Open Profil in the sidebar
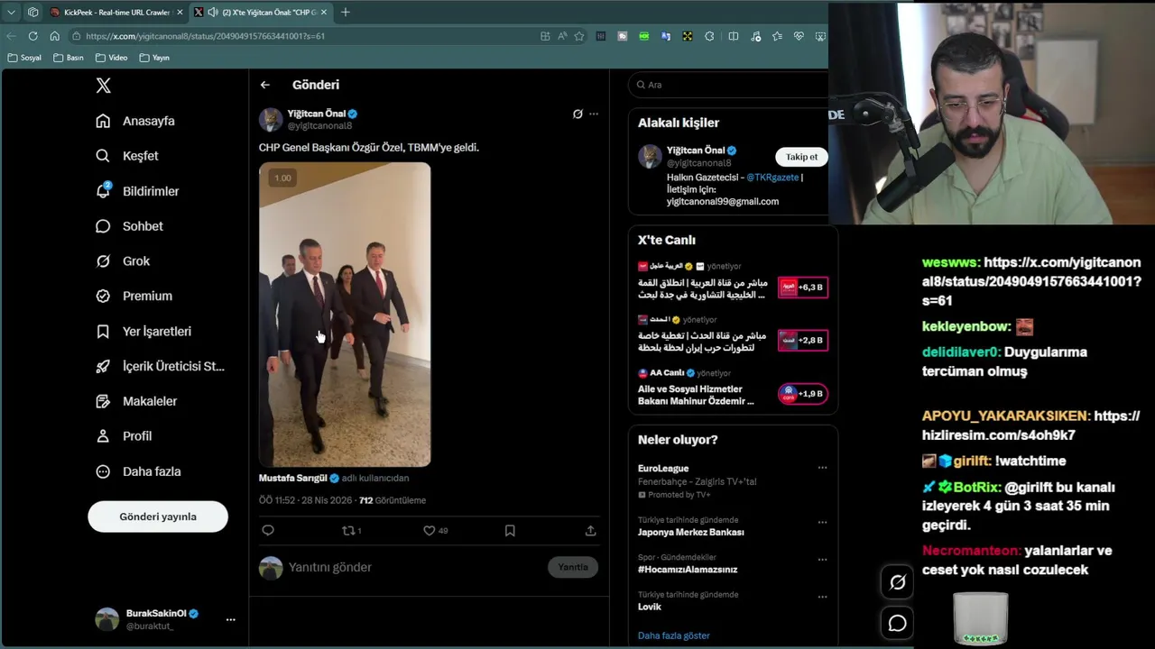 pyautogui.click(x=124, y=436)
